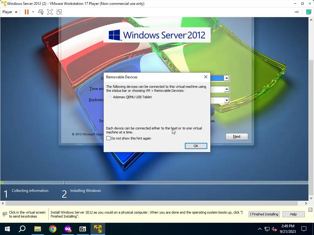This screenshot has height=235, width=314.
Task: Click the horizontal scrollbar of the VM view
Action: (151, 203)
